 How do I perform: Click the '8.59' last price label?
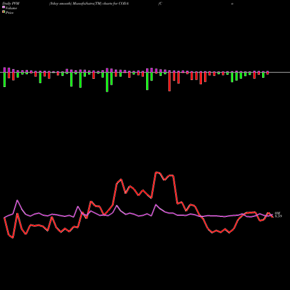(278, 216)
